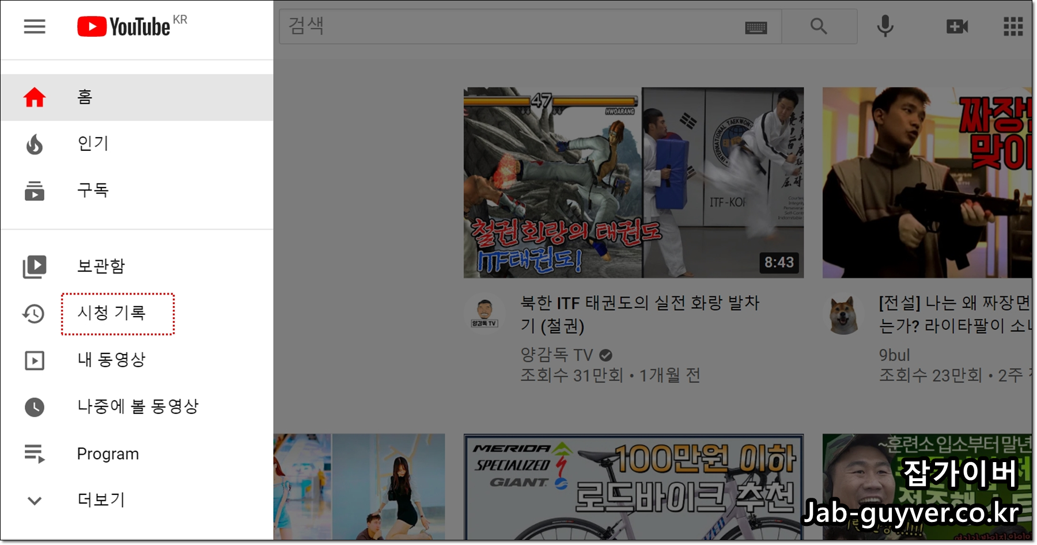Open the Program playlist
The width and height of the screenshot is (1037, 545).
point(137,454)
